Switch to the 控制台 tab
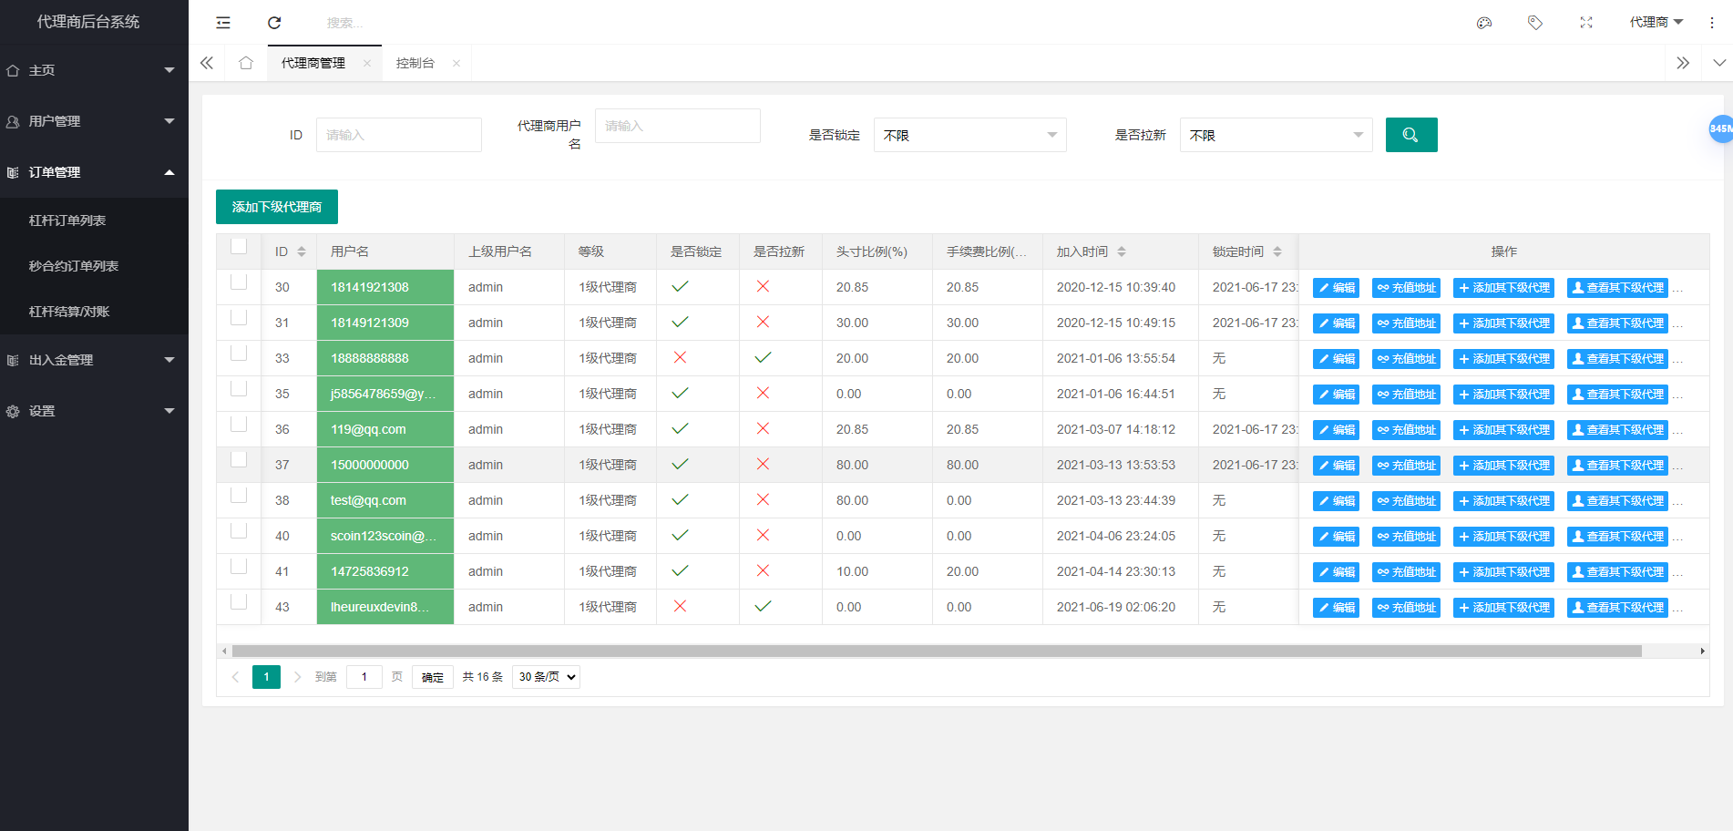1733x831 pixels. [415, 63]
